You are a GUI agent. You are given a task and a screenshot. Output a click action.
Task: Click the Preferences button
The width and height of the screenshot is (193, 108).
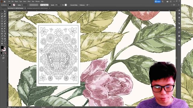pyautogui.click(x=82, y=5)
